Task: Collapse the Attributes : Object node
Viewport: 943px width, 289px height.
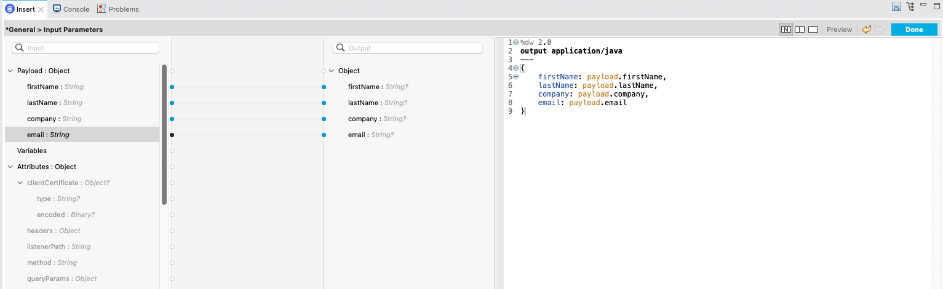Action: [10, 167]
